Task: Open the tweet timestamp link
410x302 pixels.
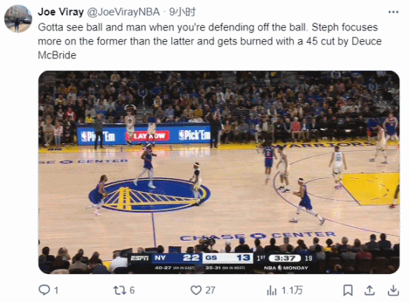Action: click(182, 12)
